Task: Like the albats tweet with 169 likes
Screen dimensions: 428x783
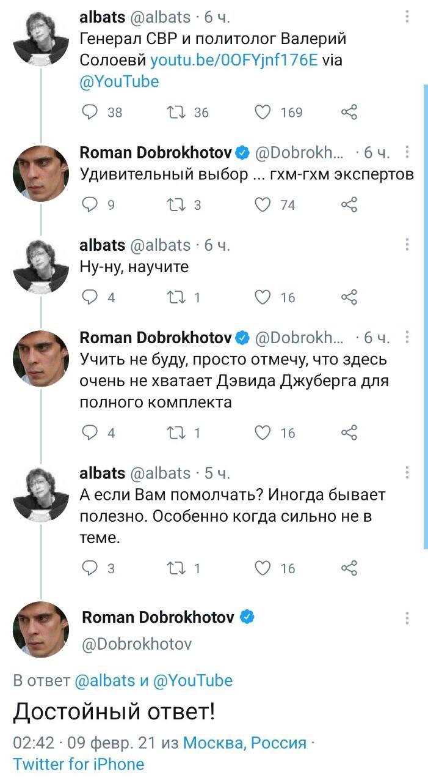Action: (x=263, y=112)
